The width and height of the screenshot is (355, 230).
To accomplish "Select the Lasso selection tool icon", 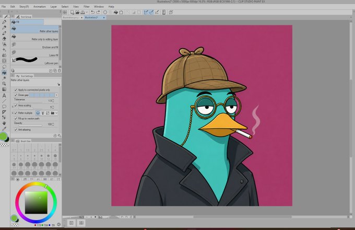I will [4, 67].
